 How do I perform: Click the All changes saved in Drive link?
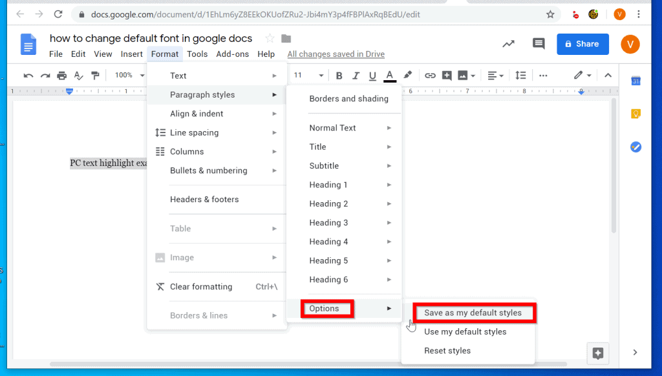coord(336,54)
